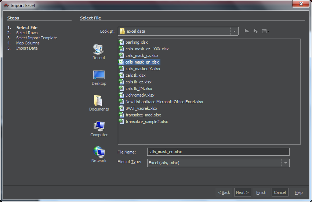Choose SVAT_vzorek.xlsx in the file list
The height and width of the screenshot is (202, 312).
(x=141, y=108)
